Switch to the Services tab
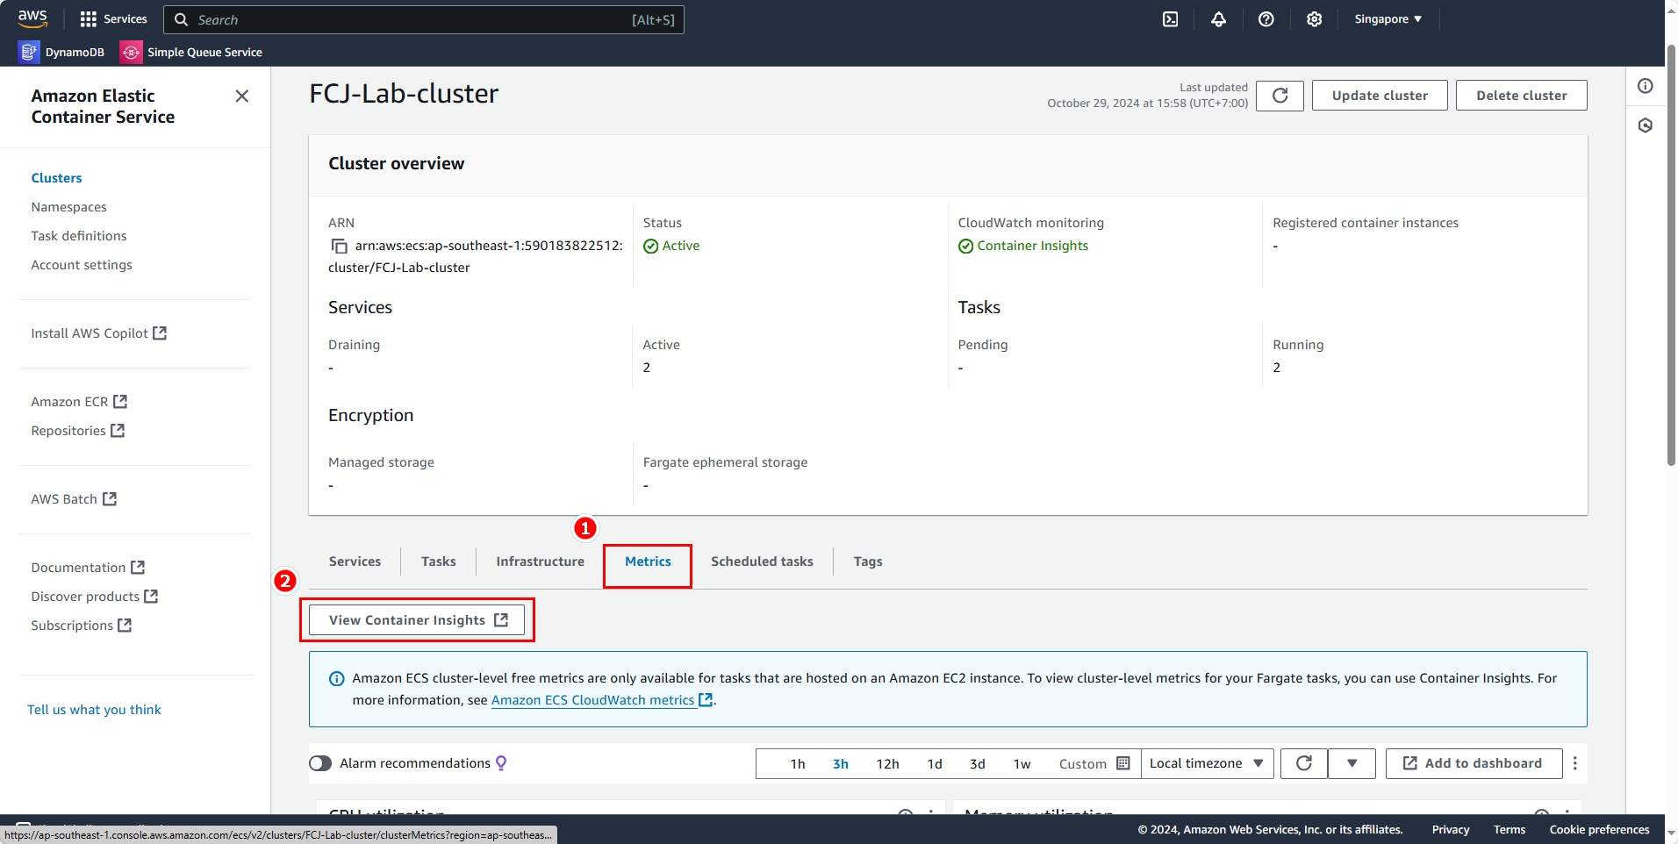 coord(355,561)
